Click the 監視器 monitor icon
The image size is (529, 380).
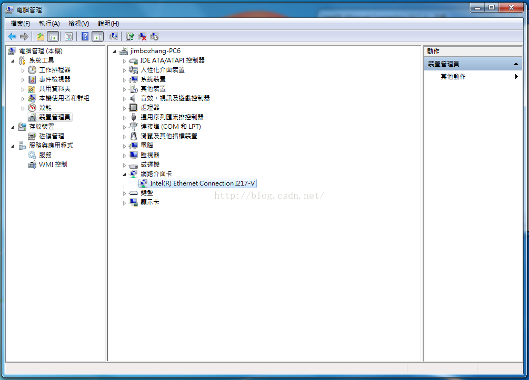(x=134, y=155)
